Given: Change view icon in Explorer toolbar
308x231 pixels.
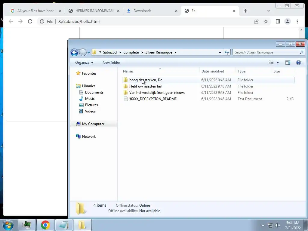Looking at the screenshot, I should tap(271, 63).
